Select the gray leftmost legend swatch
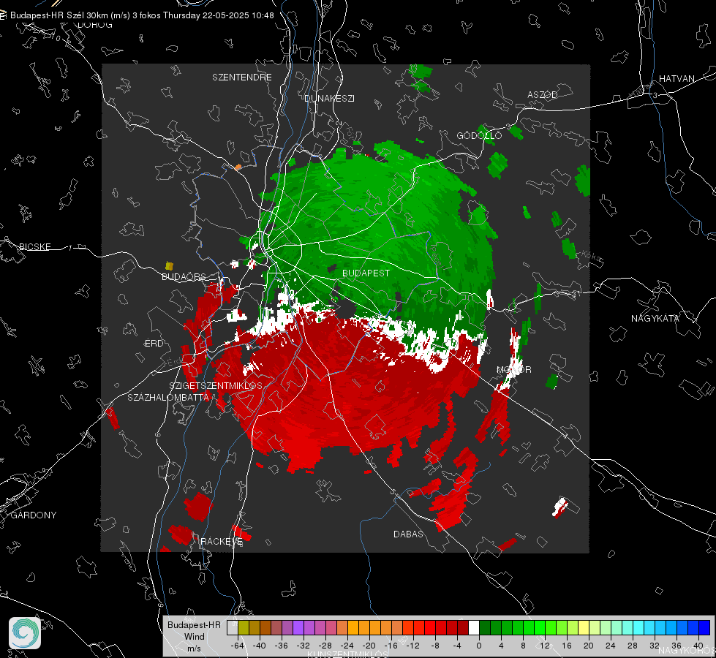The image size is (716, 658). pyautogui.click(x=233, y=627)
